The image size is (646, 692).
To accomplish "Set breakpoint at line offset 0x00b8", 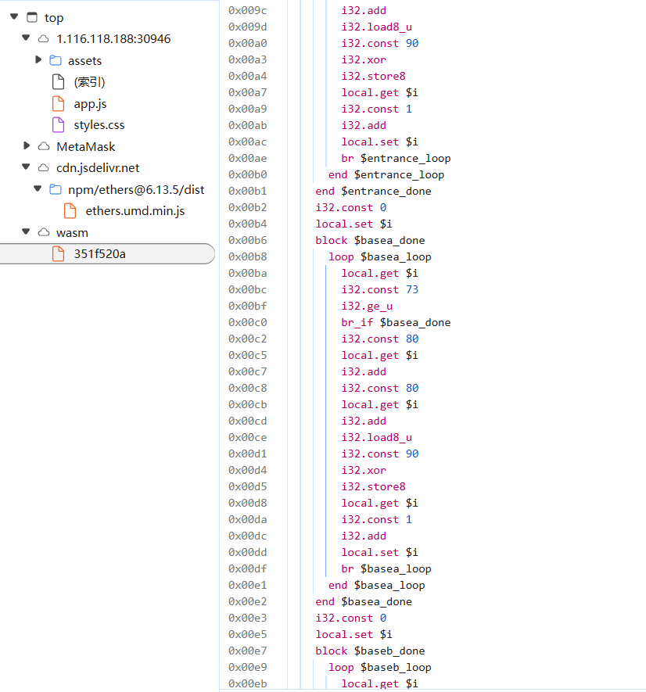I will (248, 256).
